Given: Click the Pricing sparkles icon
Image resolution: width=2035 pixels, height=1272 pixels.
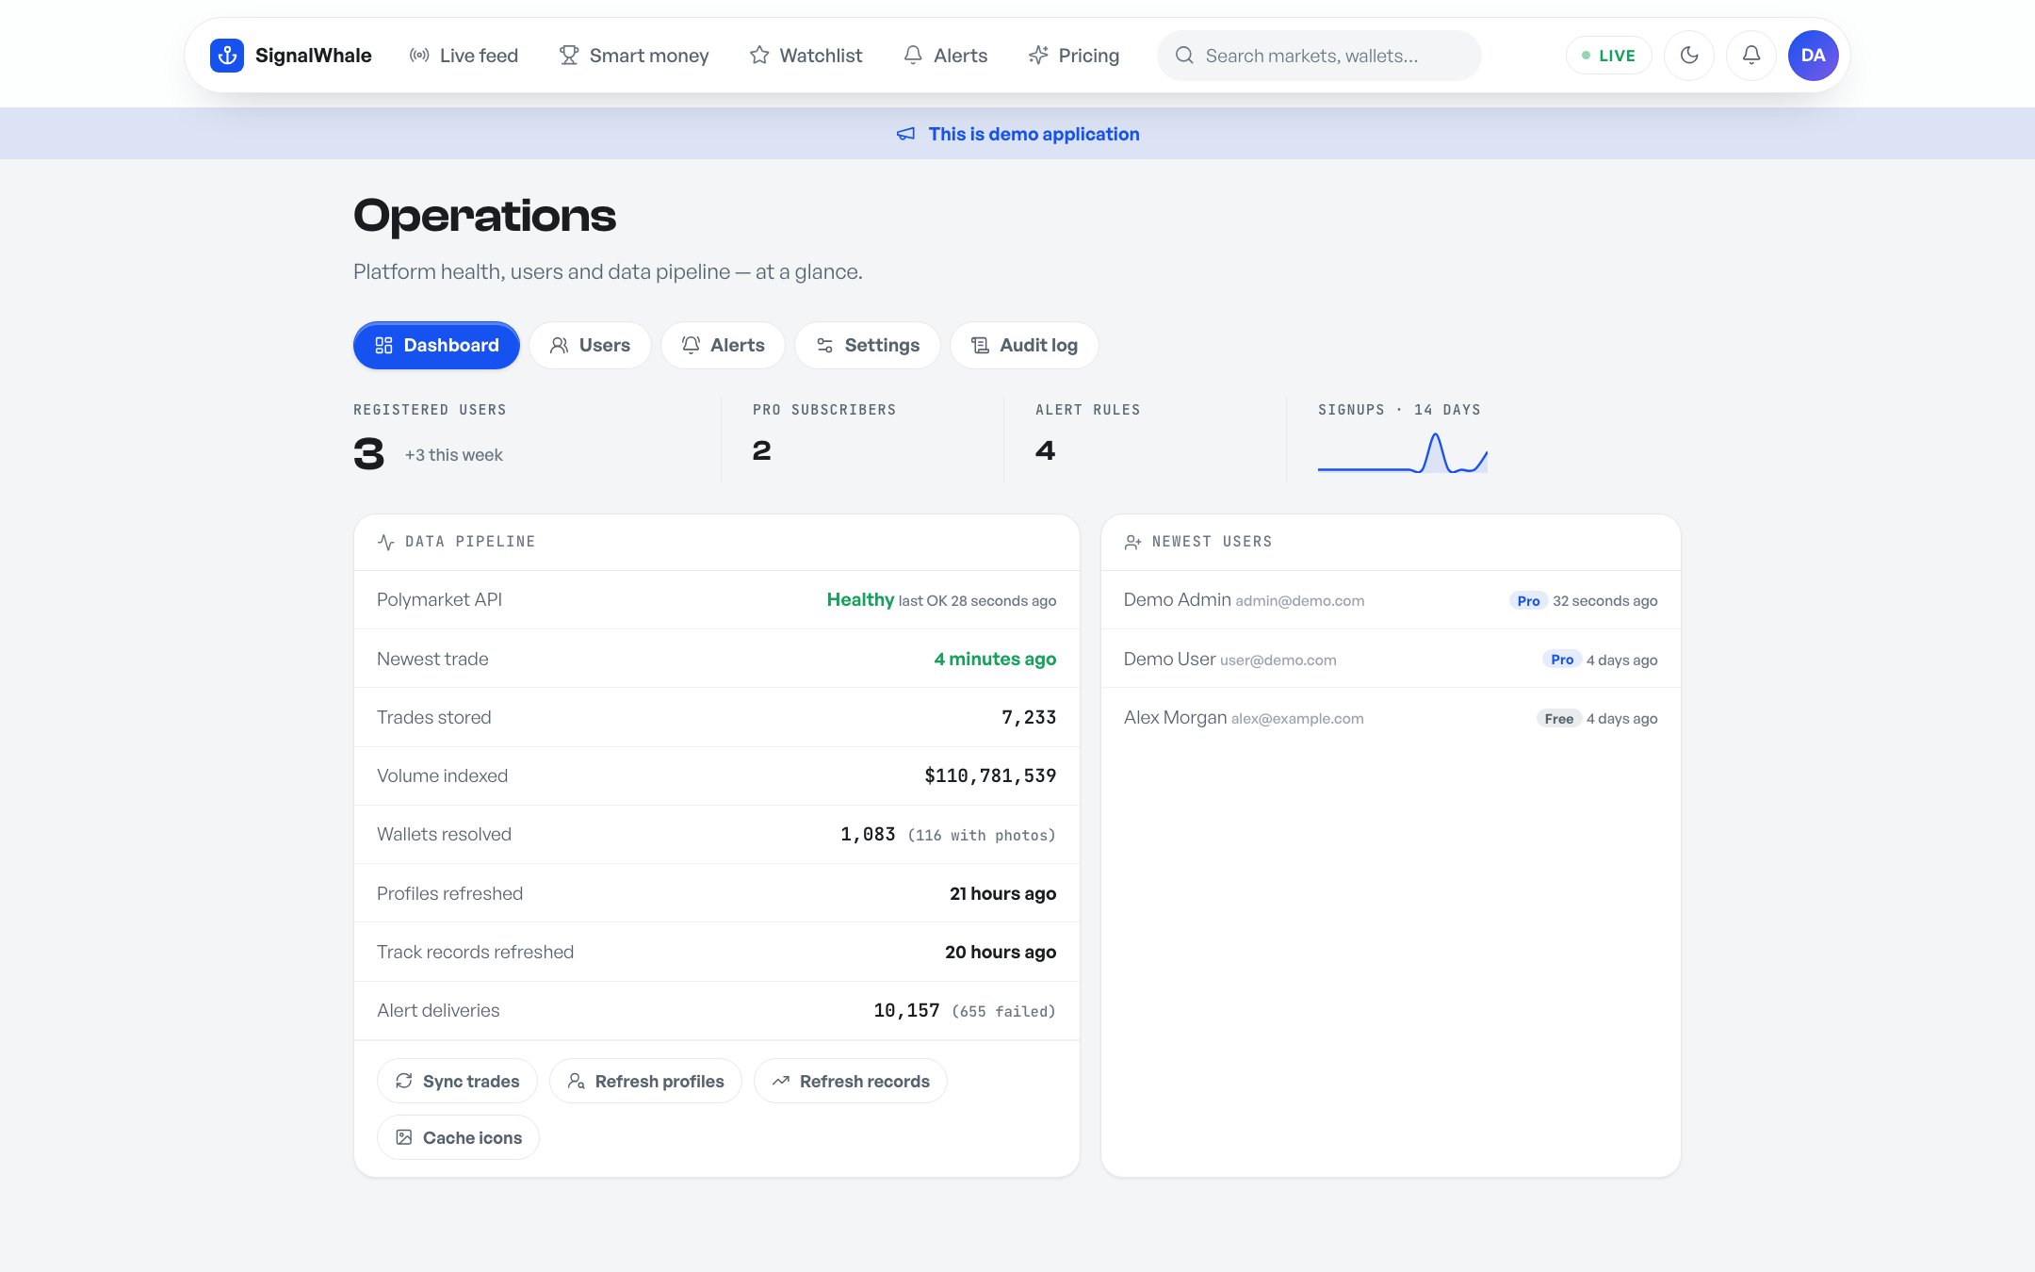Looking at the screenshot, I should coord(1038,56).
